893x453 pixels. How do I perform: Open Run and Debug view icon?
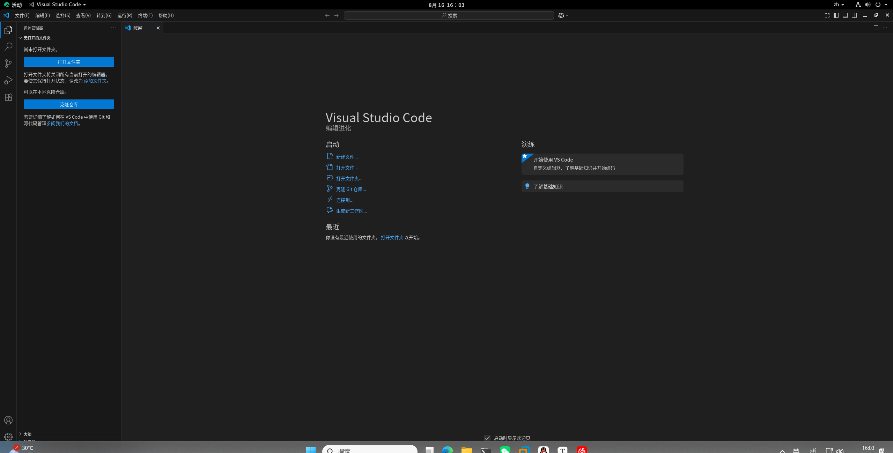8,80
